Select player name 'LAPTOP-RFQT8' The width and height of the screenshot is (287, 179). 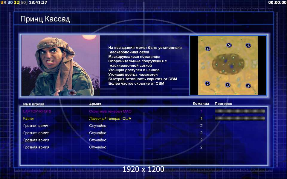37,111
